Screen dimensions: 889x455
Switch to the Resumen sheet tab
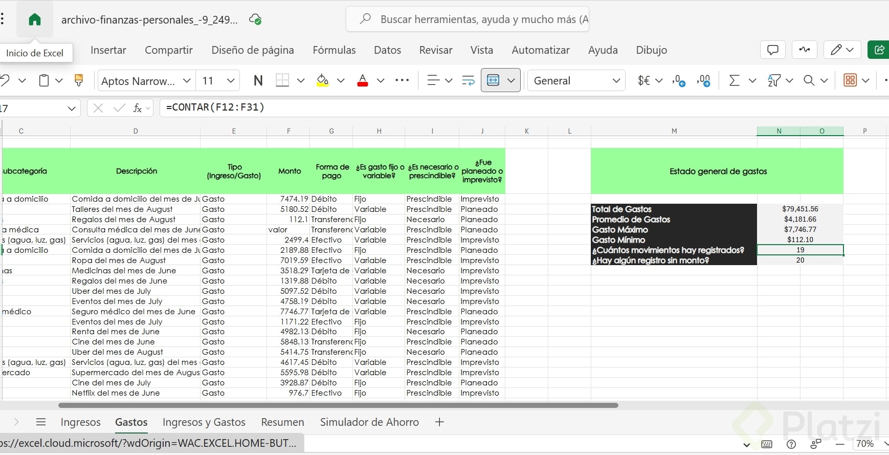(x=282, y=422)
